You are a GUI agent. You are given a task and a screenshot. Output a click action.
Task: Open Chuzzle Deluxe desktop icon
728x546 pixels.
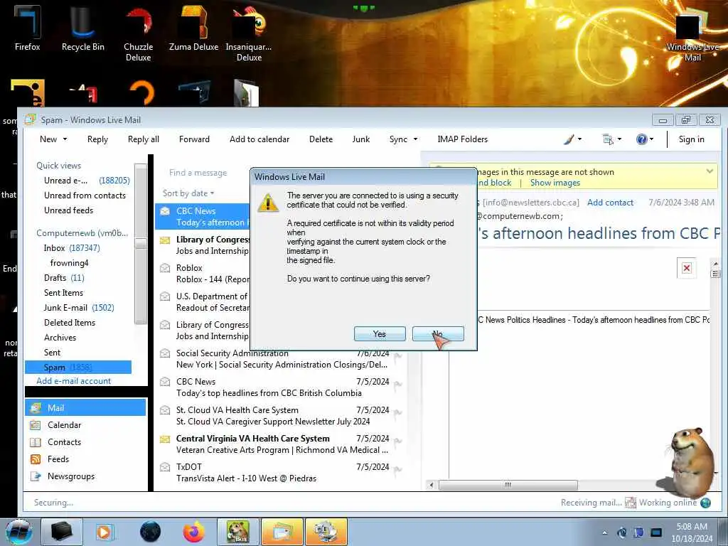pyautogui.click(x=138, y=33)
